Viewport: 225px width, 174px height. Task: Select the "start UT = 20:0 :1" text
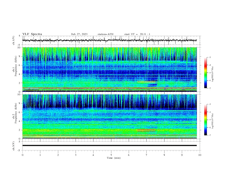point(137,34)
